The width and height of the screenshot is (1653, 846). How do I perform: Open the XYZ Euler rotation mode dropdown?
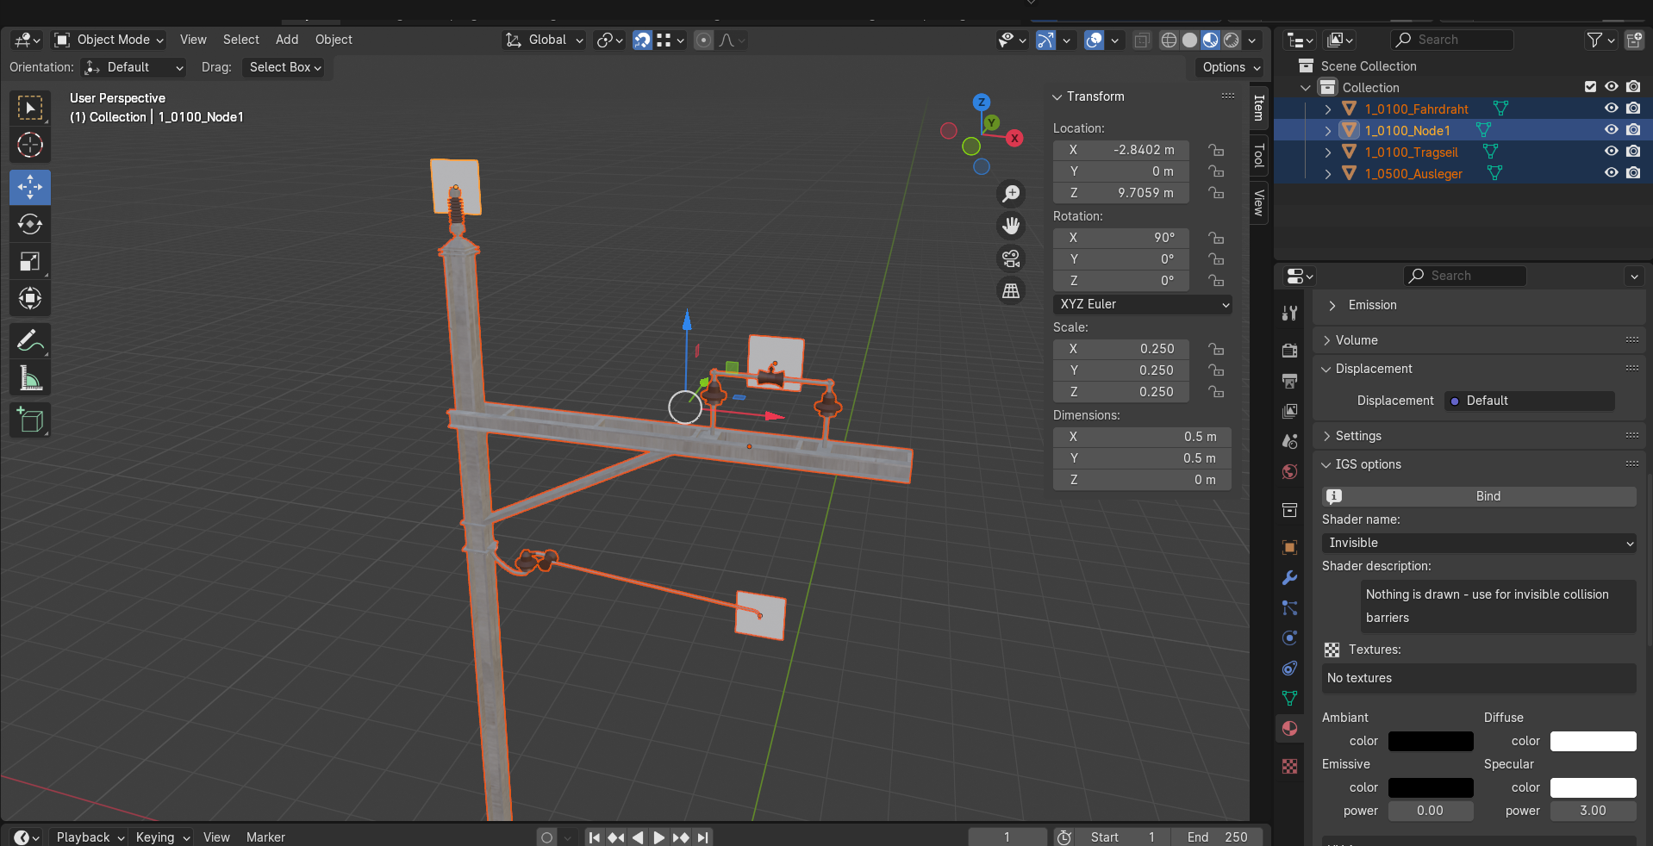point(1143,304)
